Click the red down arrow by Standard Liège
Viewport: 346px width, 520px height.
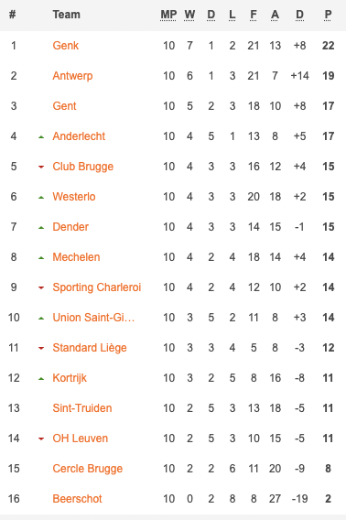tap(41, 348)
